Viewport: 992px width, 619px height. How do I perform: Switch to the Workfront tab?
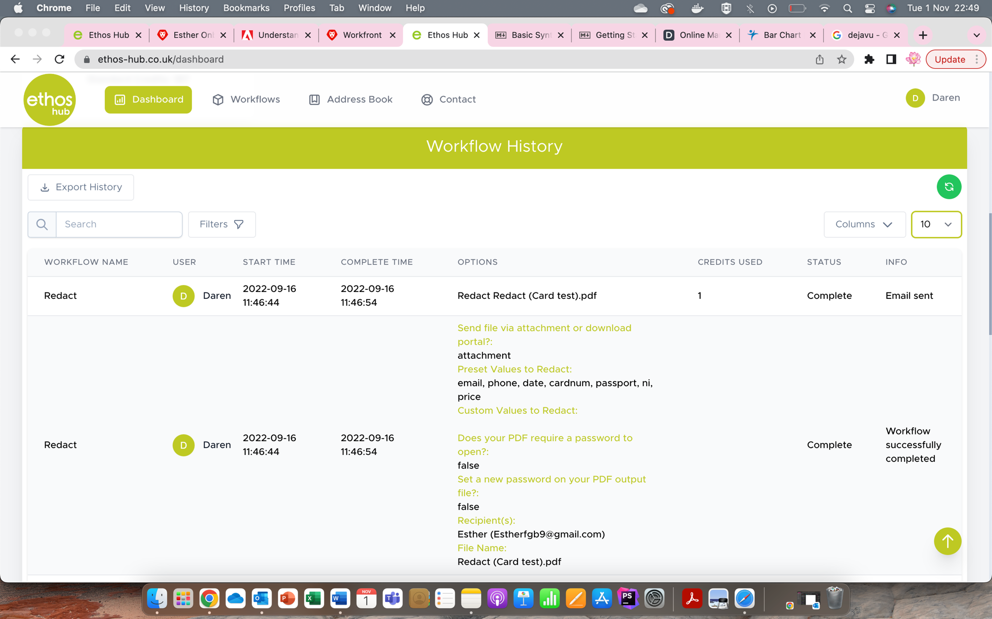(x=362, y=35)
